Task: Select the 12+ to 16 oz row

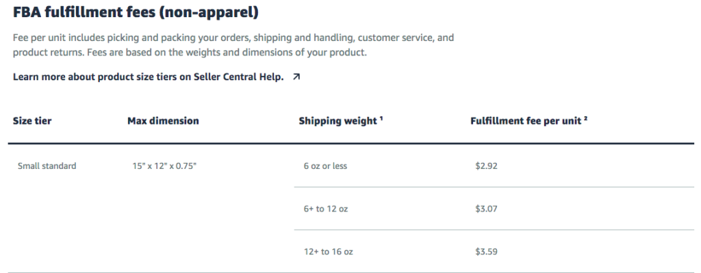Action: pos(494,252)
